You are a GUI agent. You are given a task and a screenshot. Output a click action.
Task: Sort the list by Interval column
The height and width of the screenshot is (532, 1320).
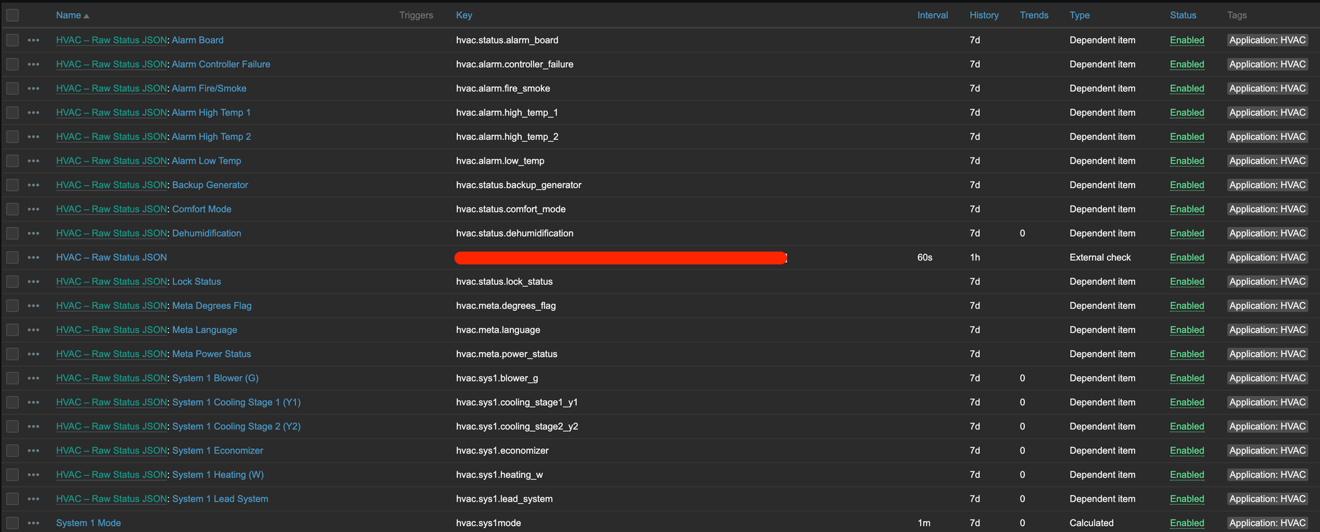coord(932,15)
